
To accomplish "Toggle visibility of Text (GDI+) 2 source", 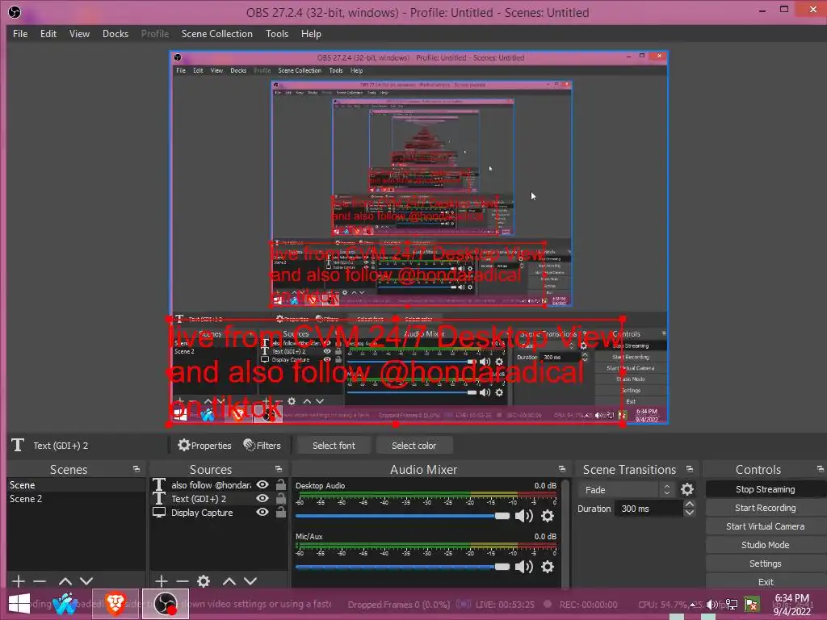I will pos(262,498).
